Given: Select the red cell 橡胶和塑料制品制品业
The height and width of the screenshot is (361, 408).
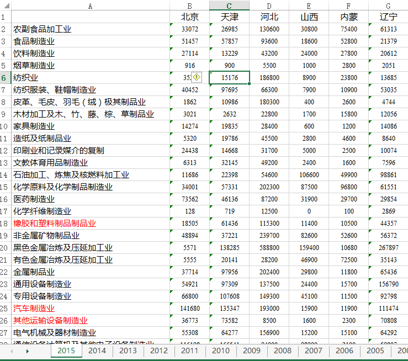Looking at the screenshot, I should tap(91, 224).
